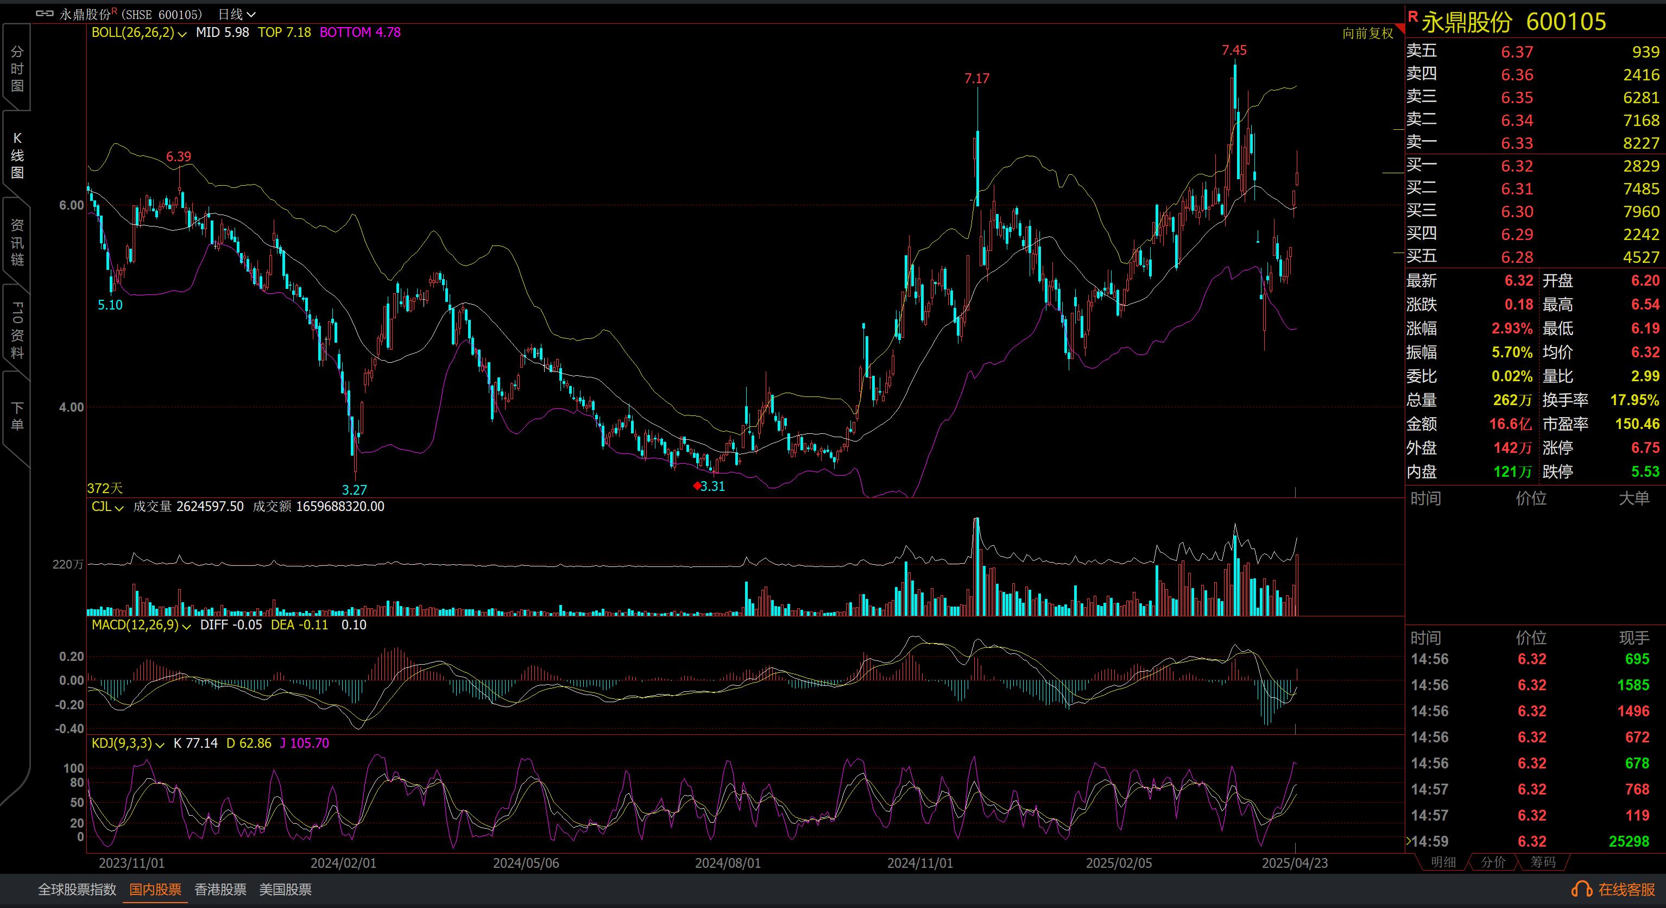Click the headset icon for 在线客服
Screen dimensions: 1666x908
[1581, 889]
